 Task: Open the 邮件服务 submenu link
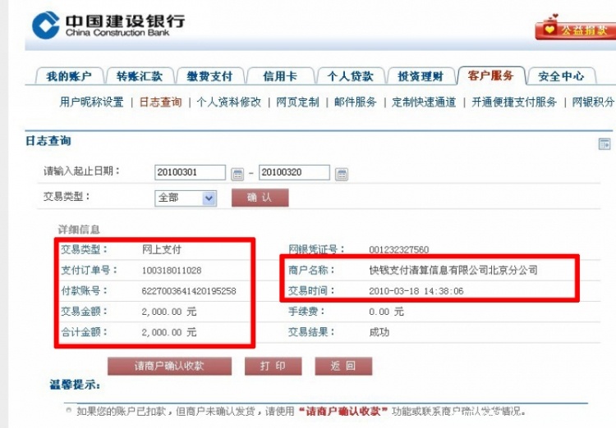coord(355,102)
